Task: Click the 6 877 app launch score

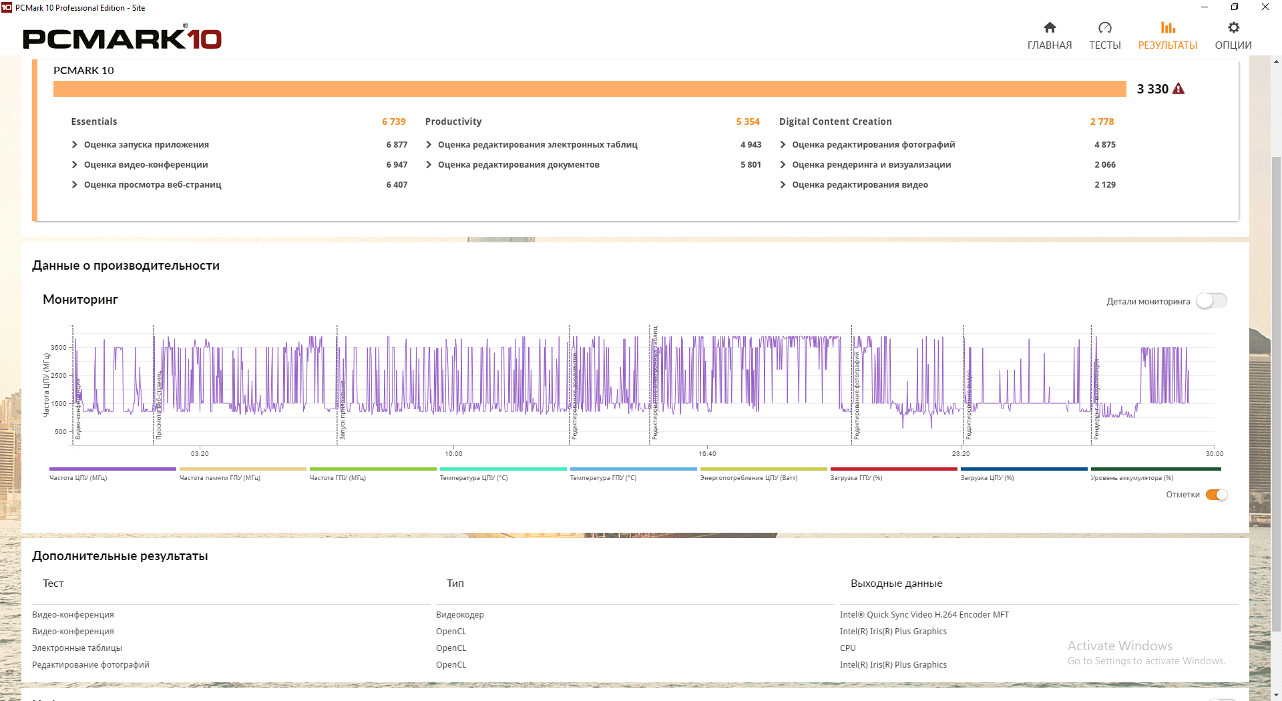Action: pos(397,145)
